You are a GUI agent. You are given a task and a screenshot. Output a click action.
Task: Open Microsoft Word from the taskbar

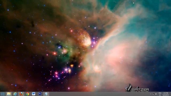tap(34, 94)
